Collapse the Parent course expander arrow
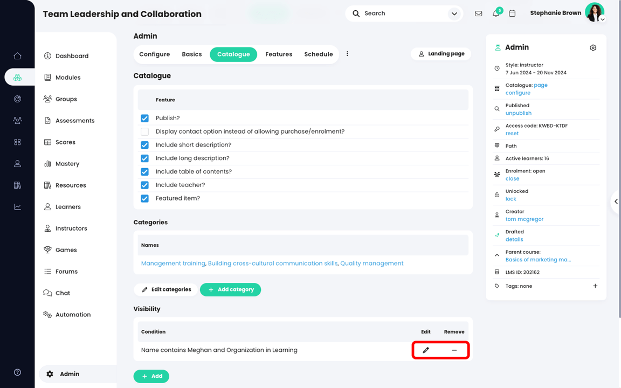 point(497,255)
